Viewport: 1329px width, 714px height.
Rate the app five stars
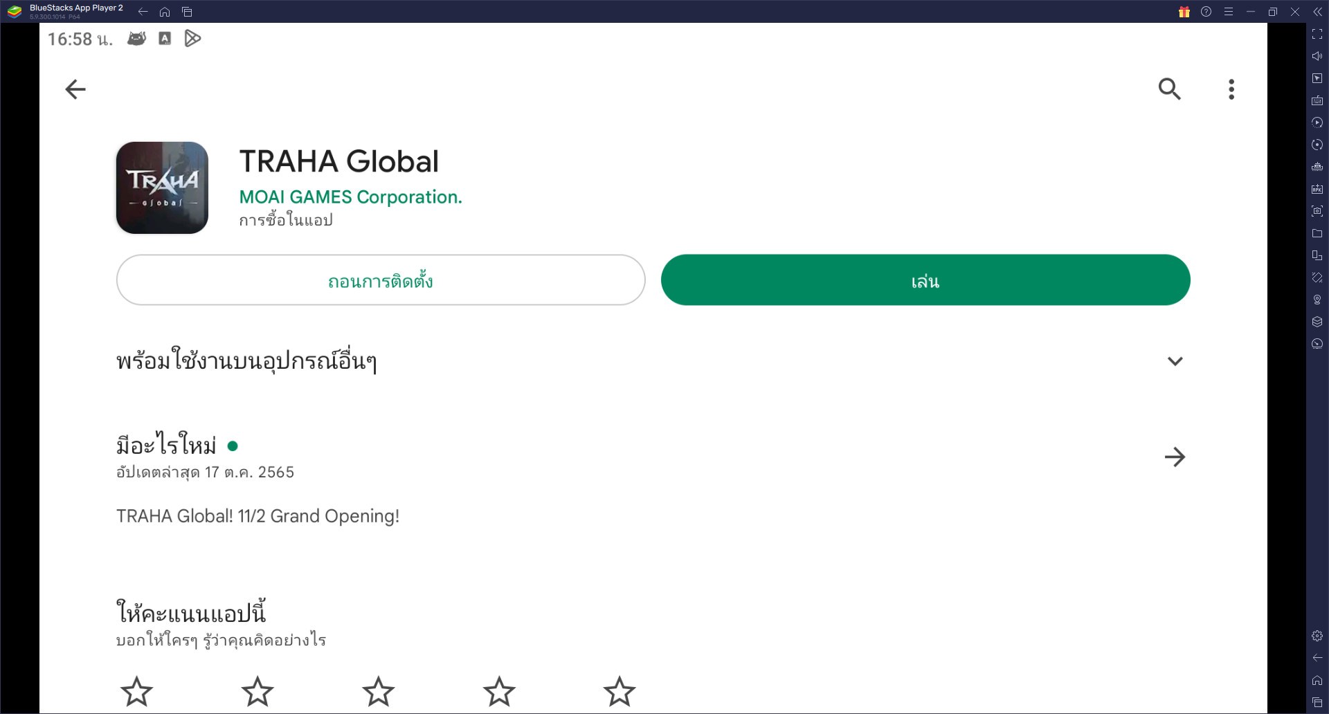[x=620, y=691]
